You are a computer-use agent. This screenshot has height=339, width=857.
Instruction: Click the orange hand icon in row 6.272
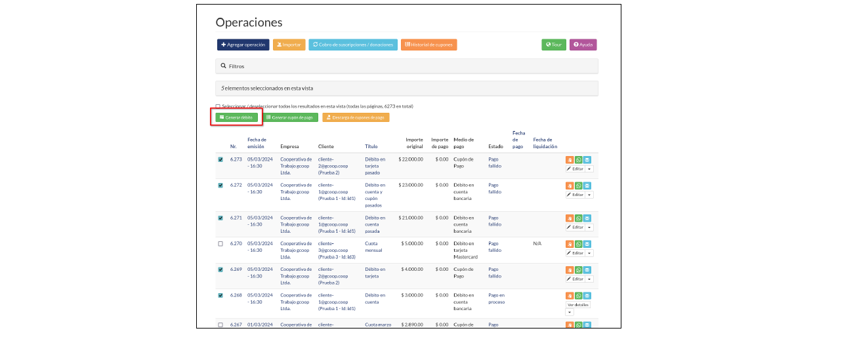pos(570,186)
